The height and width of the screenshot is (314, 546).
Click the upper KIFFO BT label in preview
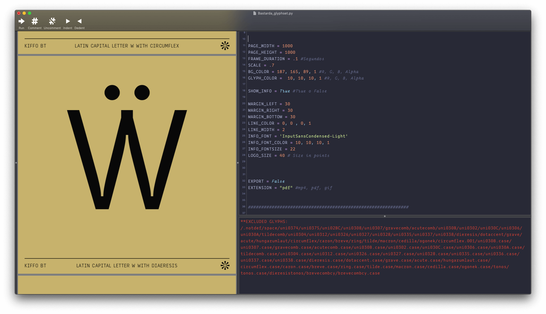click(35, 46)
